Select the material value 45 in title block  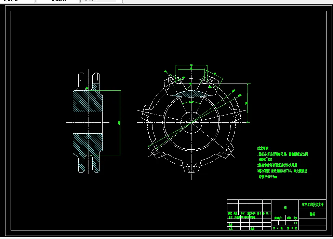click(x=285, y=208)
